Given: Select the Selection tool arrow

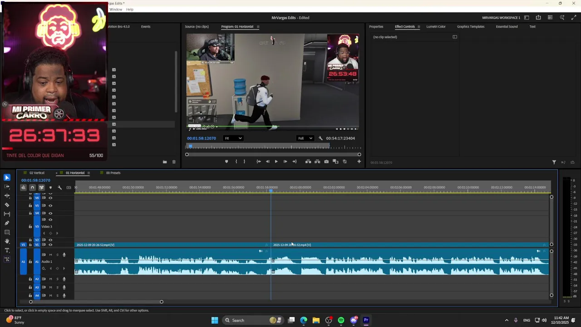Looking at the screenshot, I should tap(7, 178).
